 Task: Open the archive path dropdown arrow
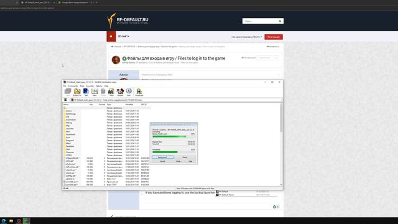tap(281, 100)
